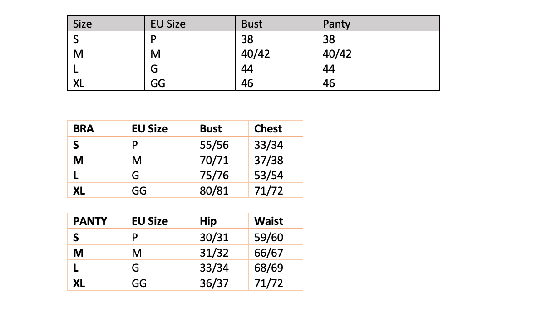Select the "40/42" Bust cell in top table

255,54
